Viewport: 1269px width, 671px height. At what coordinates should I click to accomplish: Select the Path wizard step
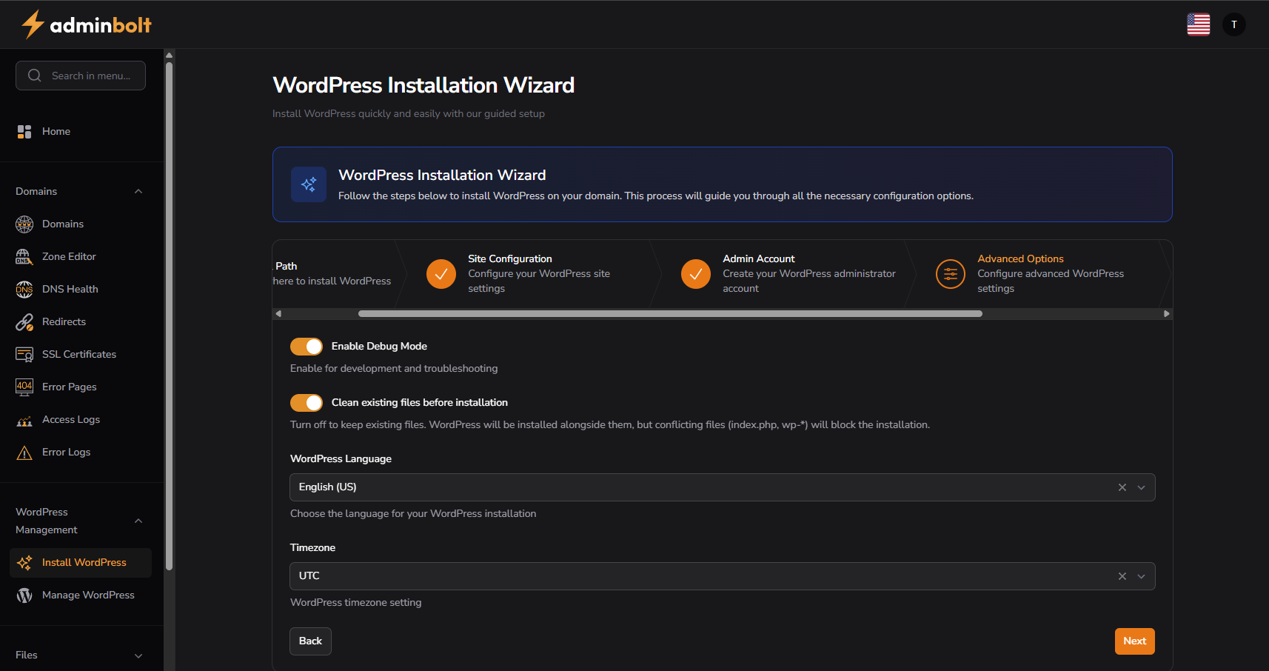(x=333, y=274)
